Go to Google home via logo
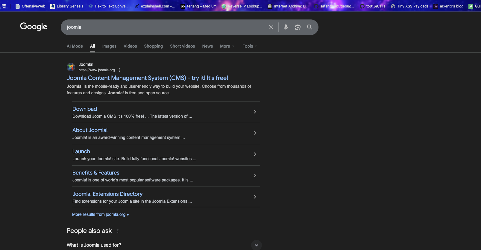This screenshot has height=250, width=481. (34, 27)
